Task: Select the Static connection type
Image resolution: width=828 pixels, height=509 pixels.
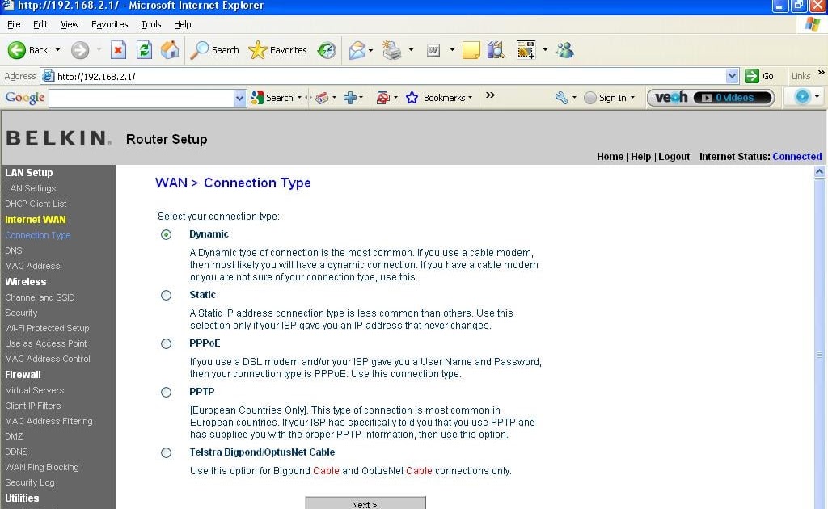Action: coord(166,296)
